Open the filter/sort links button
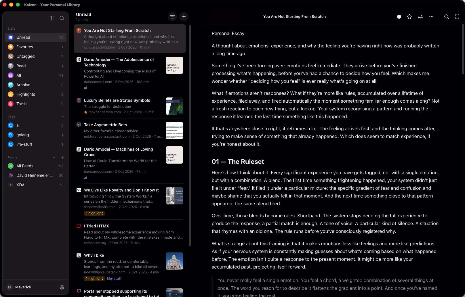 (172, 17)
